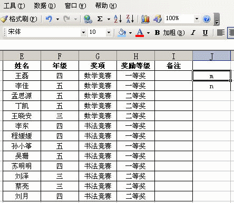
Task: Select cell containing 孙小筝
Action: (x=22, y=146)
